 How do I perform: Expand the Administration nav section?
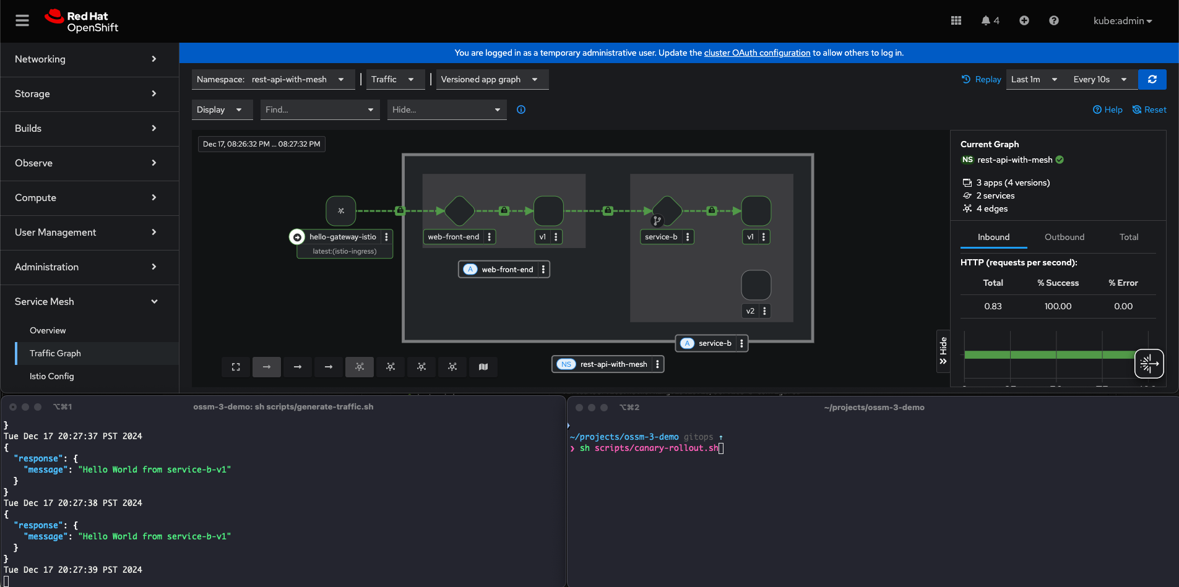click(x=89, y=267)
